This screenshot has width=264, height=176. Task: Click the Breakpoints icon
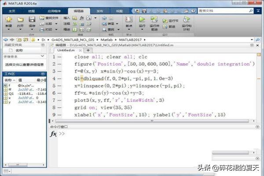click(x=129, y=19)
